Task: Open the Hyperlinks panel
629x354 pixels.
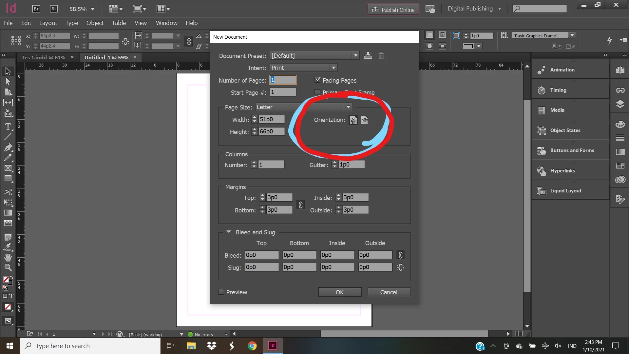Action: (x=562, y=171)
